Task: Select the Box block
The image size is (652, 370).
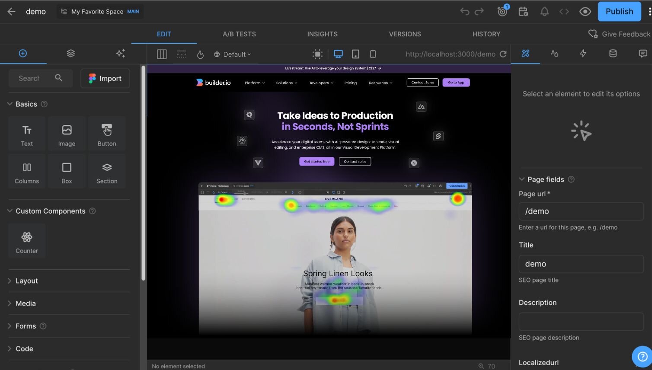Action: 67,172
